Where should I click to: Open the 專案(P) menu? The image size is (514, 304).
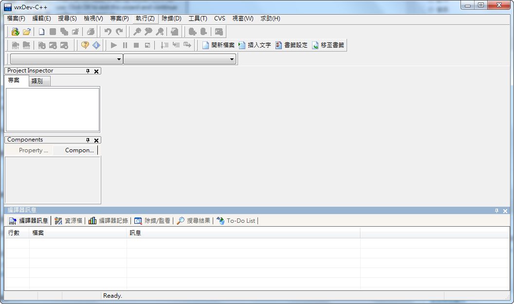pyautogui.click(x=119, y=18)
